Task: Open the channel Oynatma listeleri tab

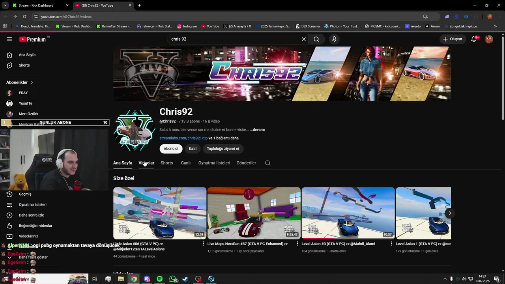Action: pyautogui.click(x=214, y=163)
